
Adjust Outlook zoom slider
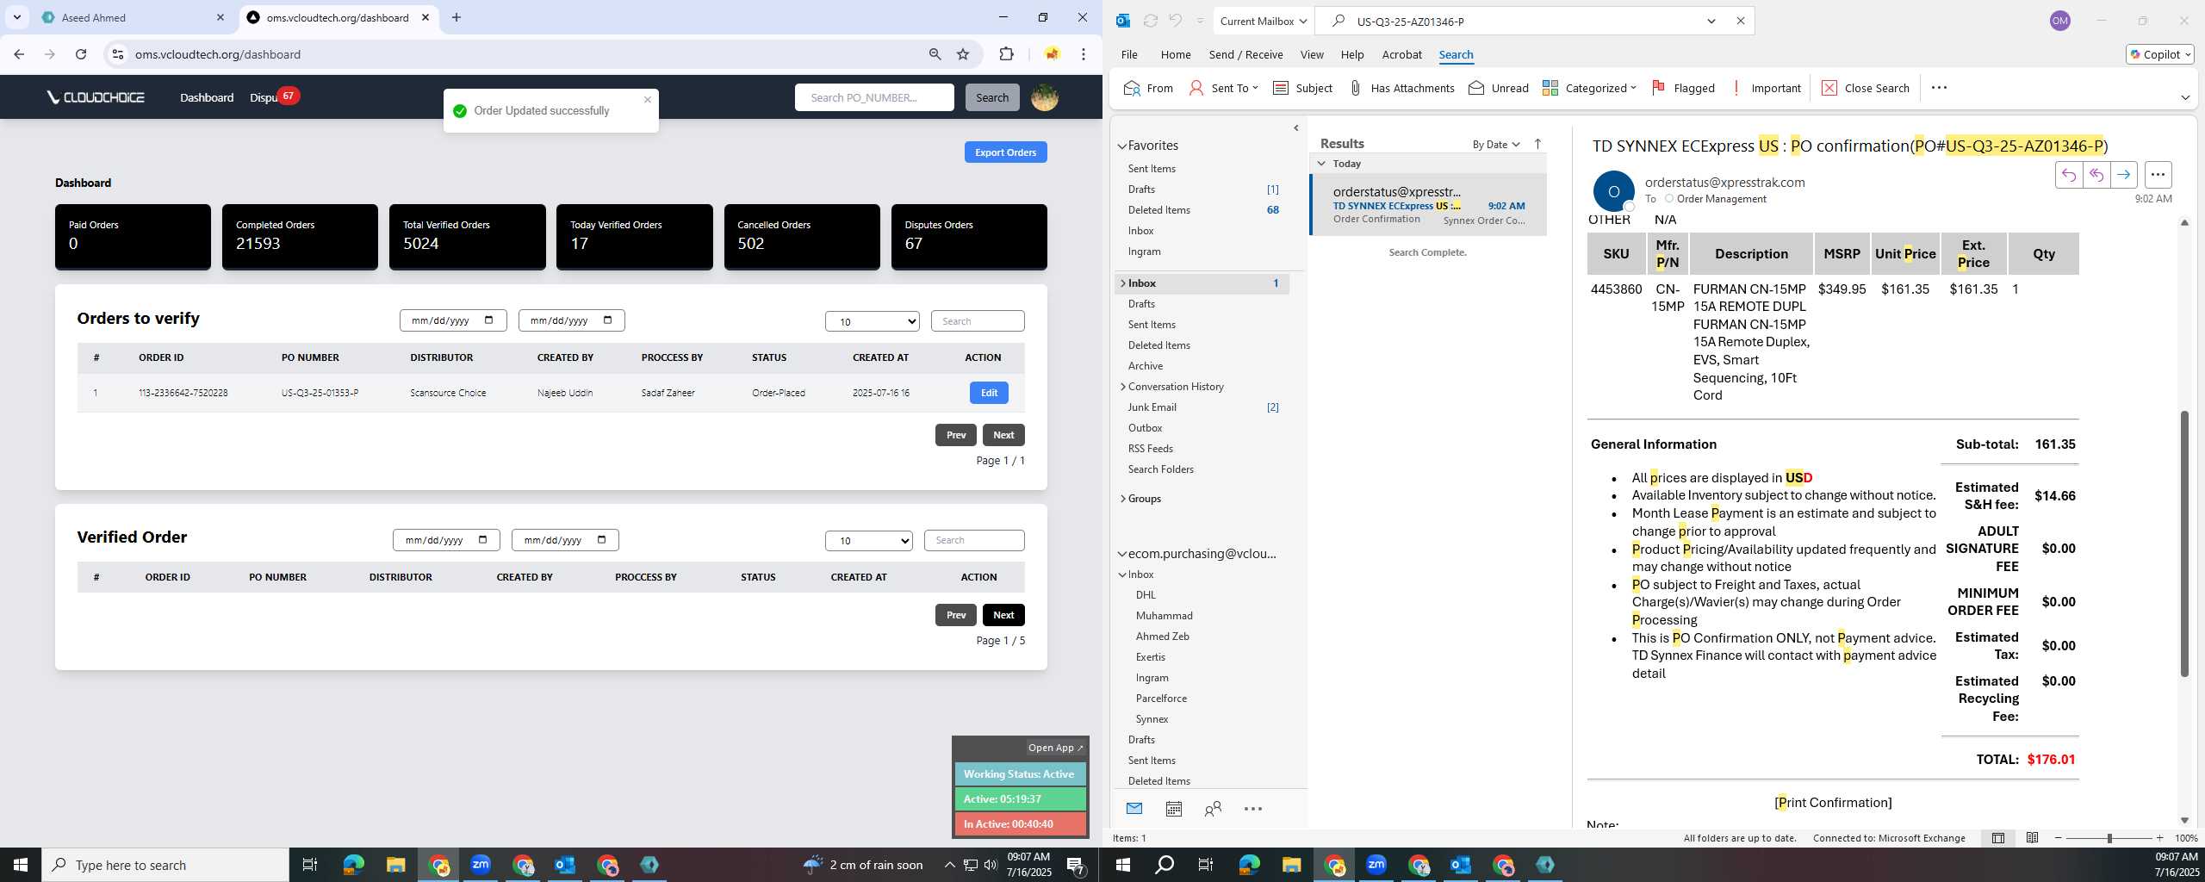click(x=2109, y=838)
